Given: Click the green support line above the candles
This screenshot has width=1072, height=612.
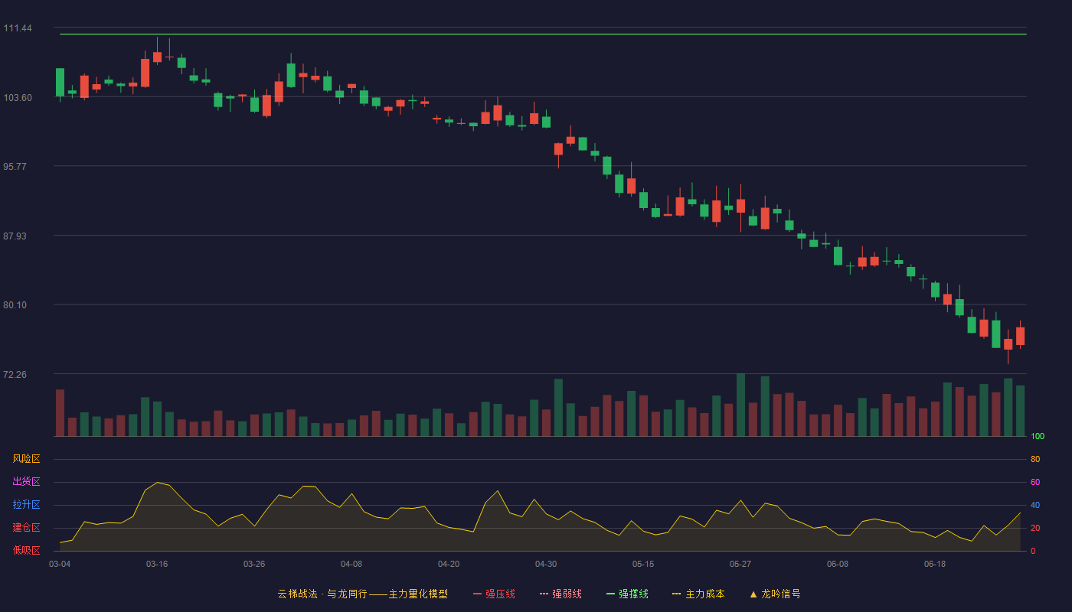Looking at the screenshot, I should [543, 34].
